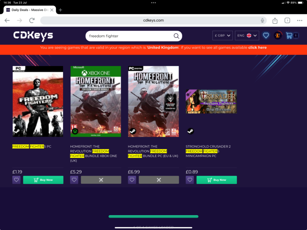Buy Now Freedom Fighters PC

(x=43, y=180)
